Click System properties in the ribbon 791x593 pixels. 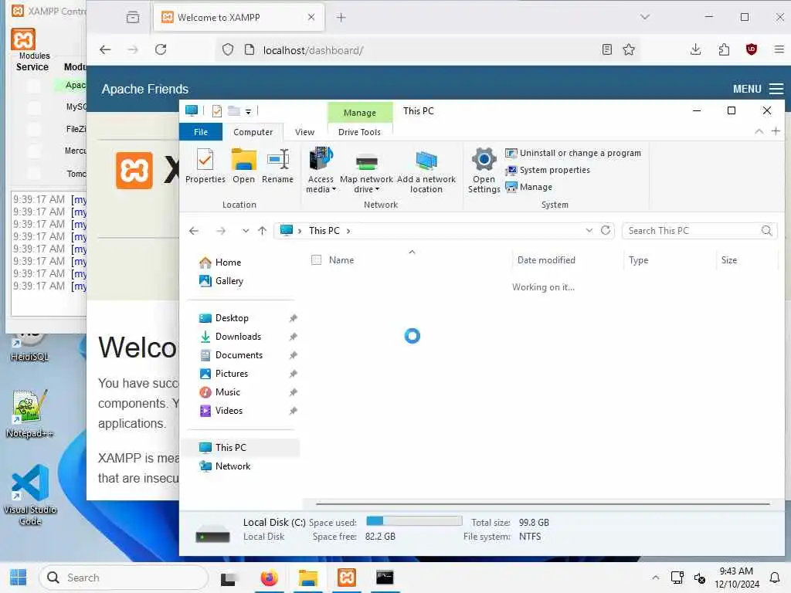548,170
